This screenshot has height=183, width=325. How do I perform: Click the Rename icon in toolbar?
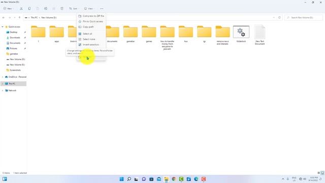tap(46, 9)
